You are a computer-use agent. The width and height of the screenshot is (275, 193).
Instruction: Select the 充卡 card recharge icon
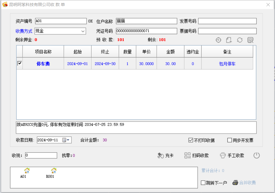click(x=161, y=155)
